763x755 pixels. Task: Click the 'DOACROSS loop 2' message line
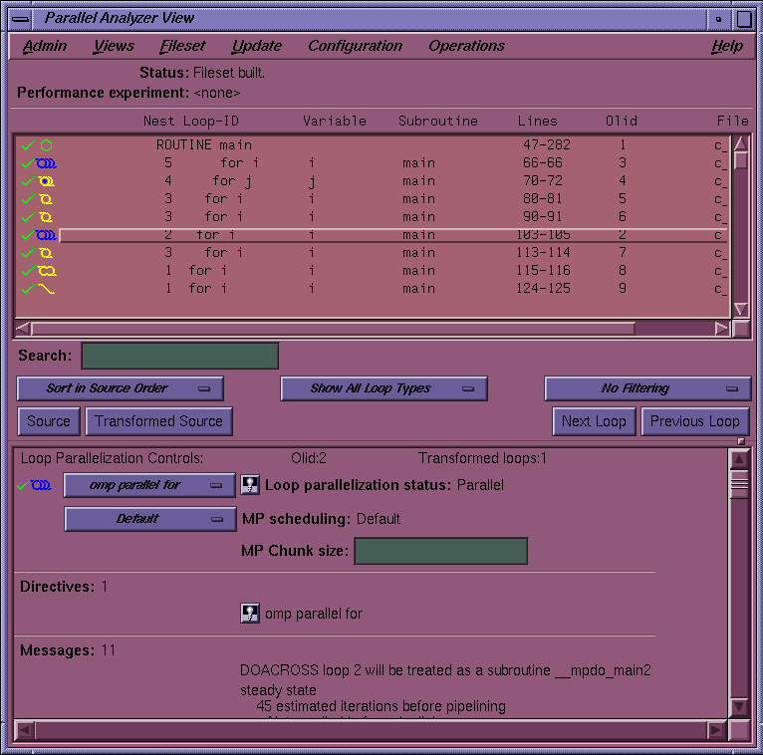click(445, 670)
